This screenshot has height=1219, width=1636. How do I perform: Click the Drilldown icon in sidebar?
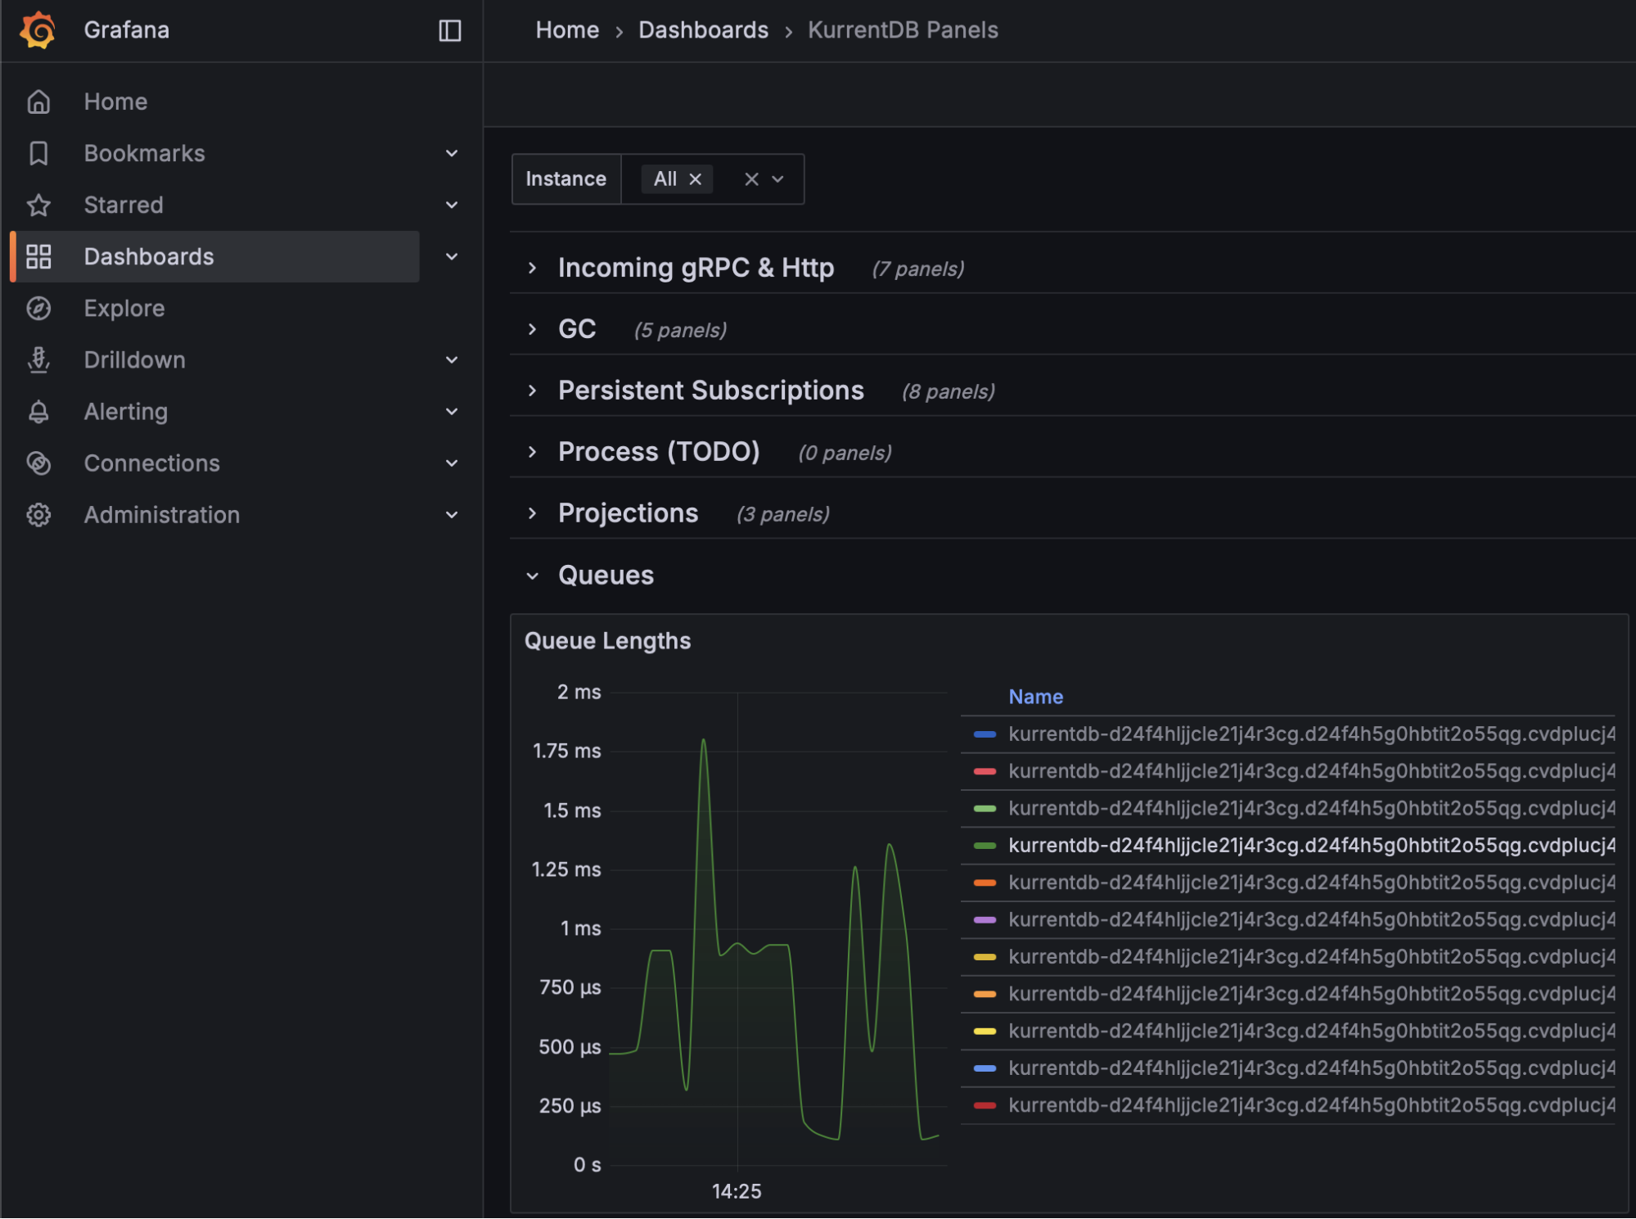pos(38,360)
